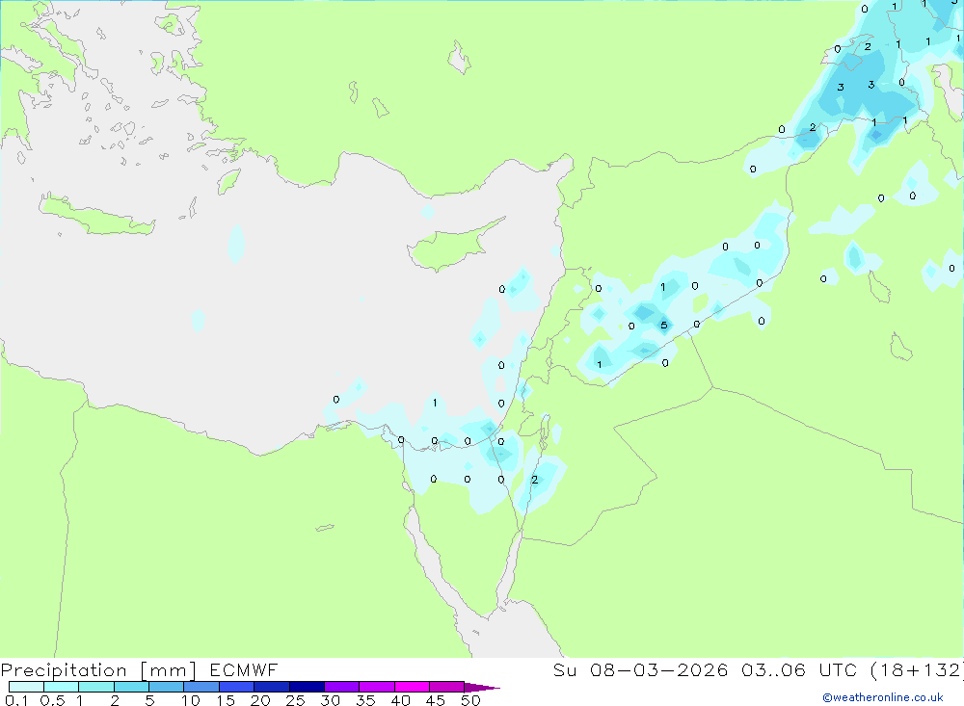Image resolution: width=964 pixels, height=706 pixels.
Task: Click the purple above-50 arrow tip of legend
Action: click(x=481, y=688)
